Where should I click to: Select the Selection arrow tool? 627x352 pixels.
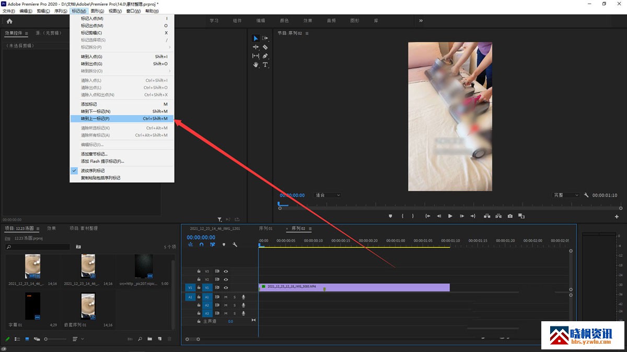tap(256, 38)
